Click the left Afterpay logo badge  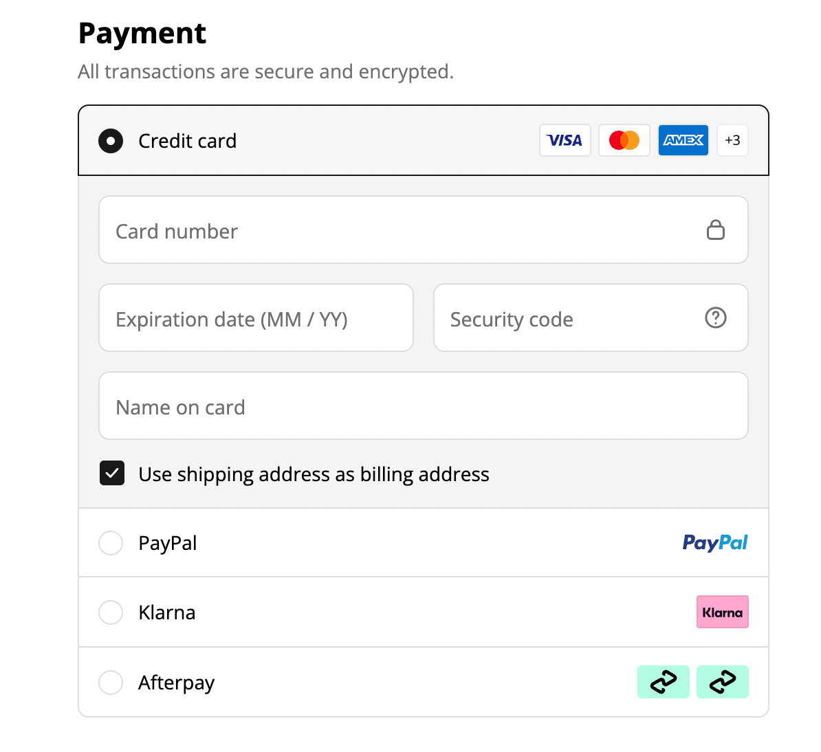coord(663,682)
